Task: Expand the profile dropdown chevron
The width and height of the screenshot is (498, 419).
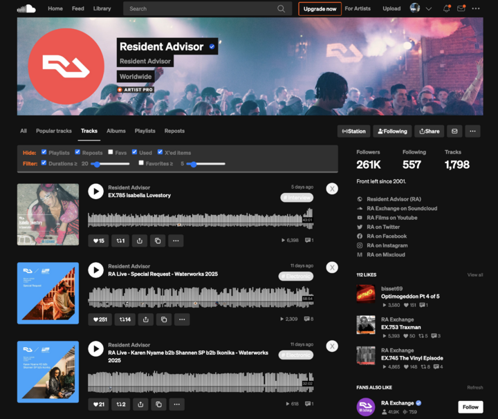Action: [x=429, y=9]
